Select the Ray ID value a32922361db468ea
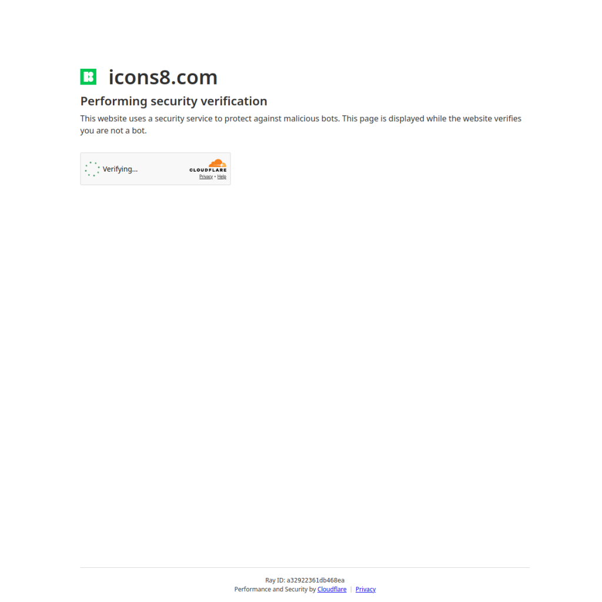 click(x=316, y=580)
